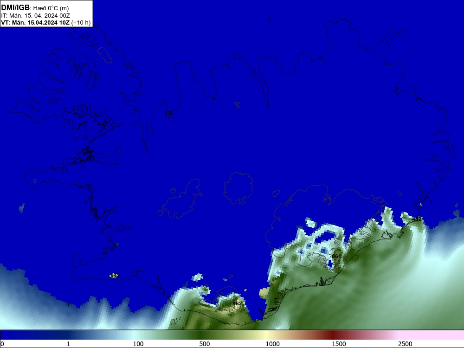Click the legend tick label 500
464x348 pixels.
205,344
